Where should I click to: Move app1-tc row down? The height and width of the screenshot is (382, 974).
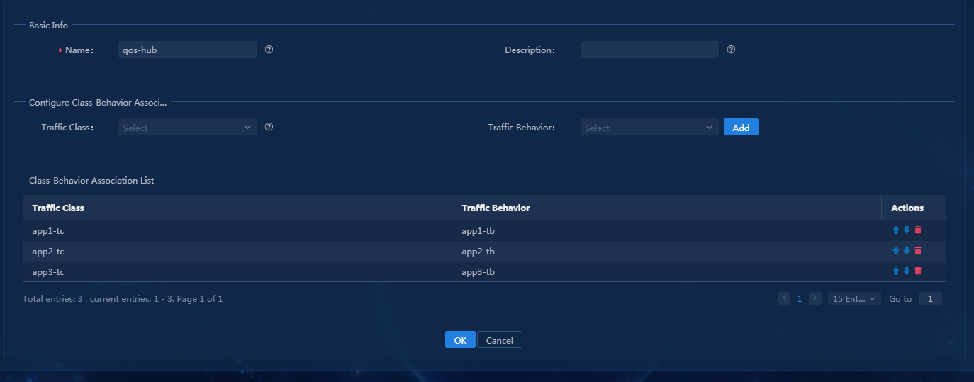tap(907, 230)
